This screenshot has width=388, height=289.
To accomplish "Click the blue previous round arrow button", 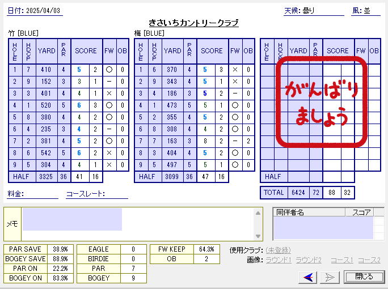I will click(x=308, y=277).
